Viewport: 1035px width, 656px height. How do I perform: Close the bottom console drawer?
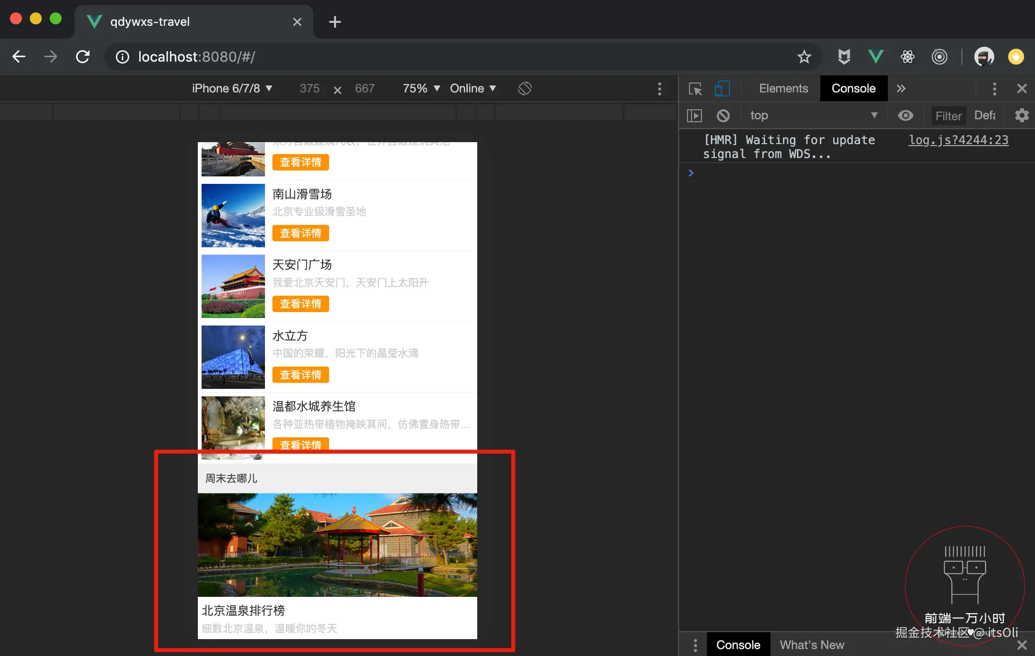(1022, 645)
